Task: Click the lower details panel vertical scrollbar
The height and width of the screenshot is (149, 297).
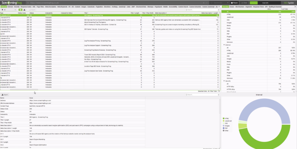Action: [x=220, y=107]
